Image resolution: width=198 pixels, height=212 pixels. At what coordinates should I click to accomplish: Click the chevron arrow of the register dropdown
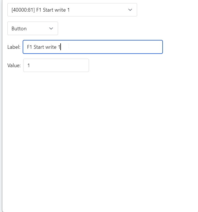130,10
